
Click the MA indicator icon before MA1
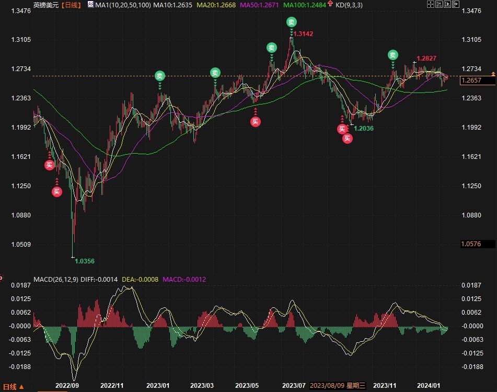(90, 5)
